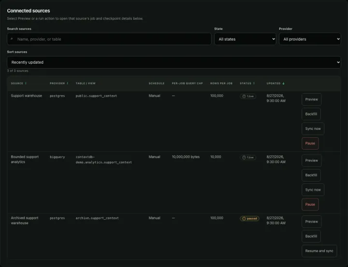Click the Rows per job column header
Screen dimensions: 348x267
tap(221, 84)
